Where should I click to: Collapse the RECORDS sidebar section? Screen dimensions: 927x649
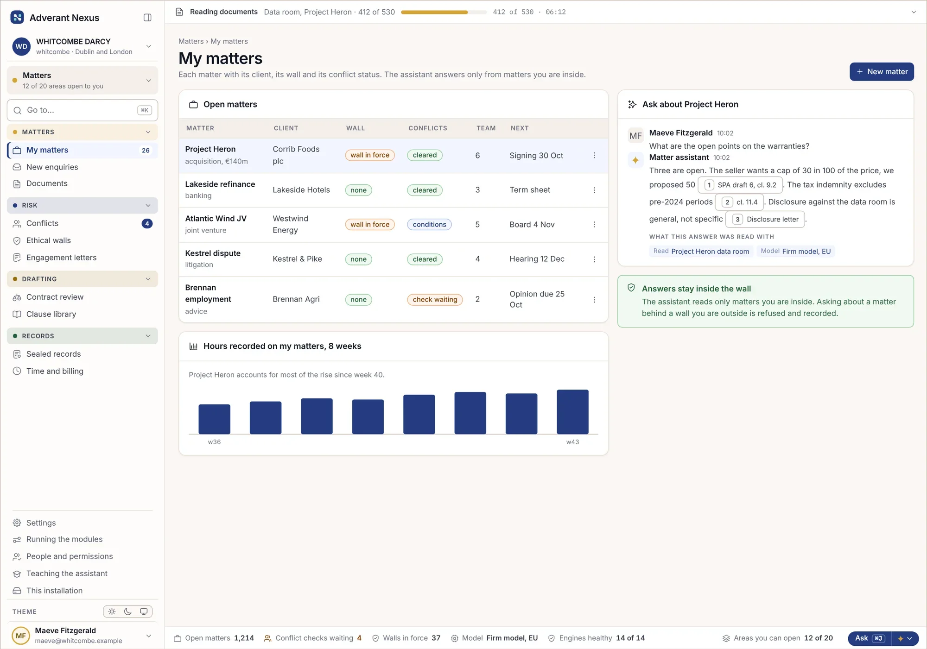click(83, 336)
